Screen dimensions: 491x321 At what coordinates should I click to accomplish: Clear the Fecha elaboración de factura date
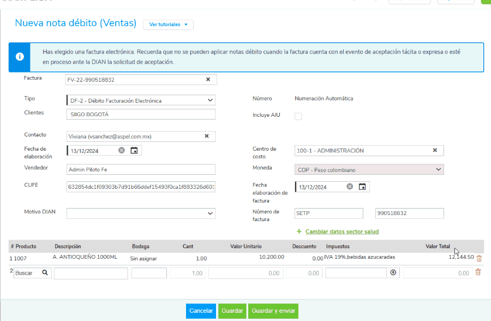click(x=350, y=187)
